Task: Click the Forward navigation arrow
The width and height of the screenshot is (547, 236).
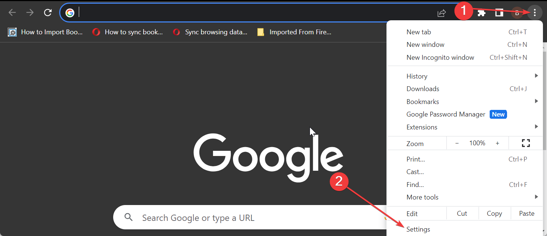Action: (x=30, y=13)
